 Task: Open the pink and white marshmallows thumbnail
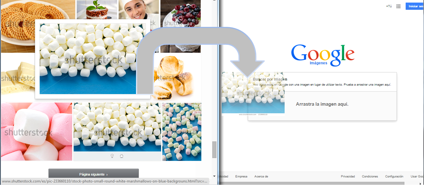[x=36, y=132]
